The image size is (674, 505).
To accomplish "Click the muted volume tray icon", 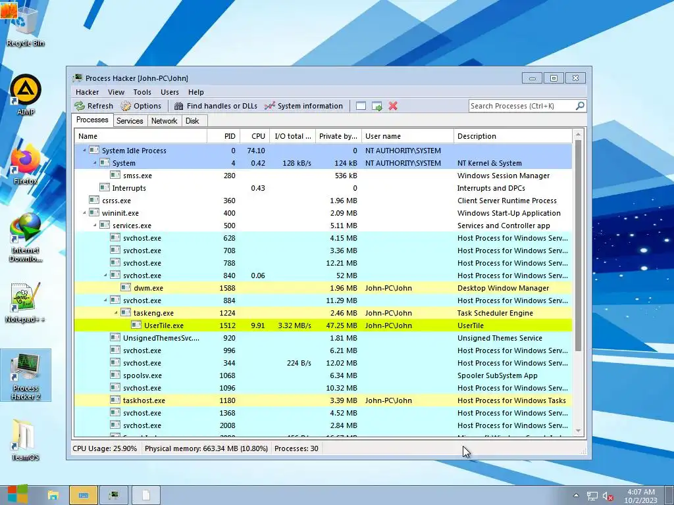I will 608,496.
